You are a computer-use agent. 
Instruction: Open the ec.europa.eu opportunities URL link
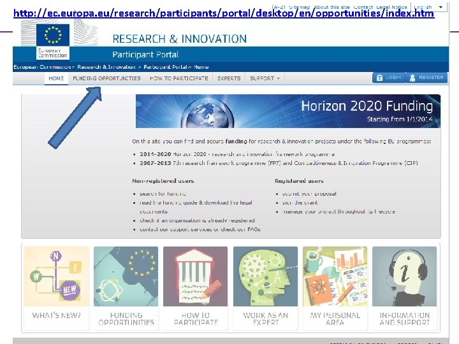pos(224,13)
